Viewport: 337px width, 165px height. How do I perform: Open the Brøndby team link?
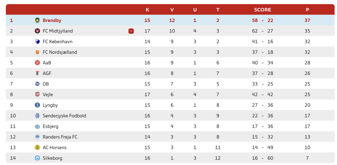[52, 21]
